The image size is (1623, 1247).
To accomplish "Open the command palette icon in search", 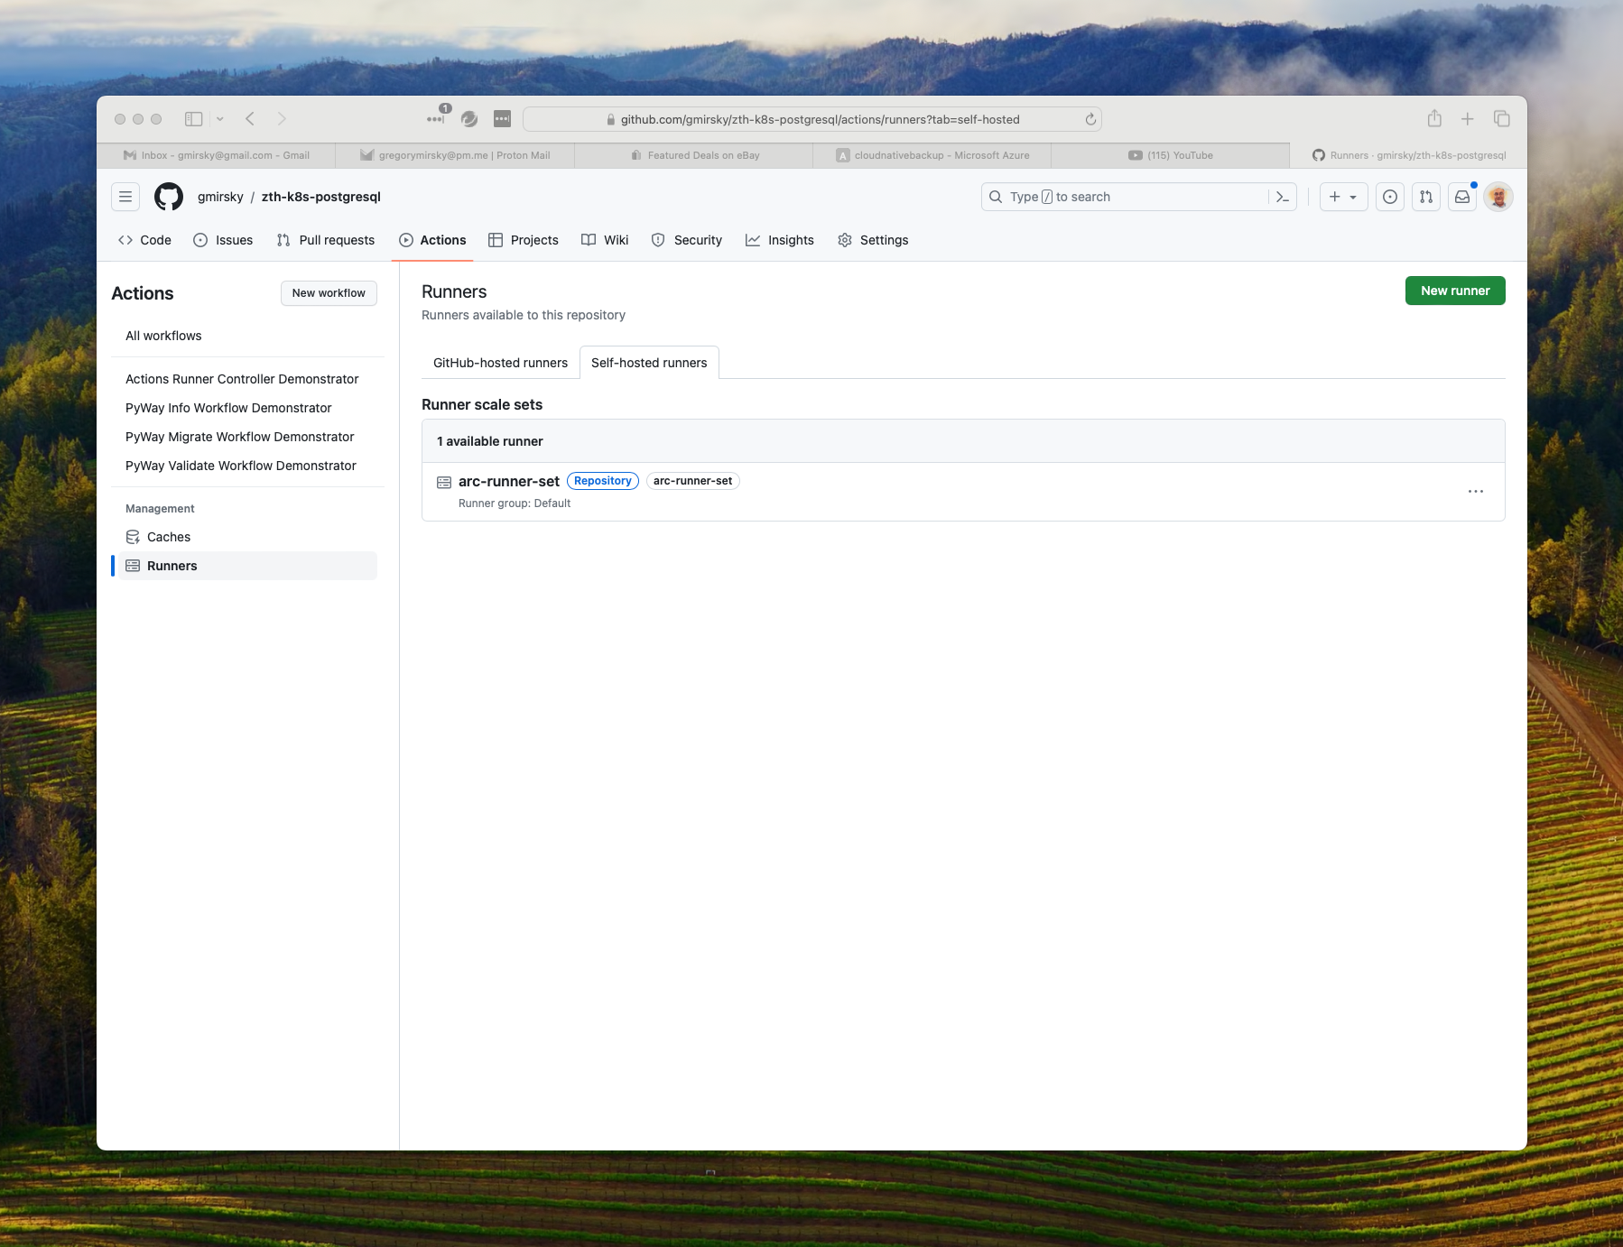I will click(1282, 197).
